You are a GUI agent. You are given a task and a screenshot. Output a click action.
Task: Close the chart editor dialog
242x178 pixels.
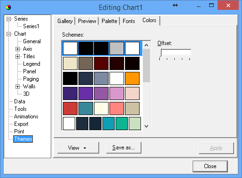[x=210, y=166]
